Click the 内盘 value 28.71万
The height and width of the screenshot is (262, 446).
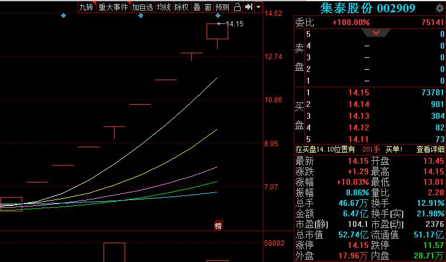pyautogui.click(x=429, y=256)
